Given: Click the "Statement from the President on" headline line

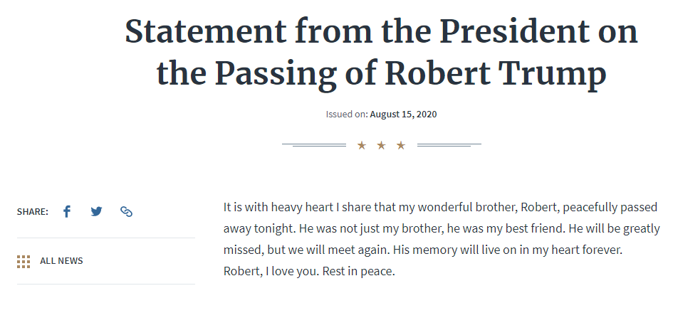Looking at the screenshot, I should (x=381, y=32).
